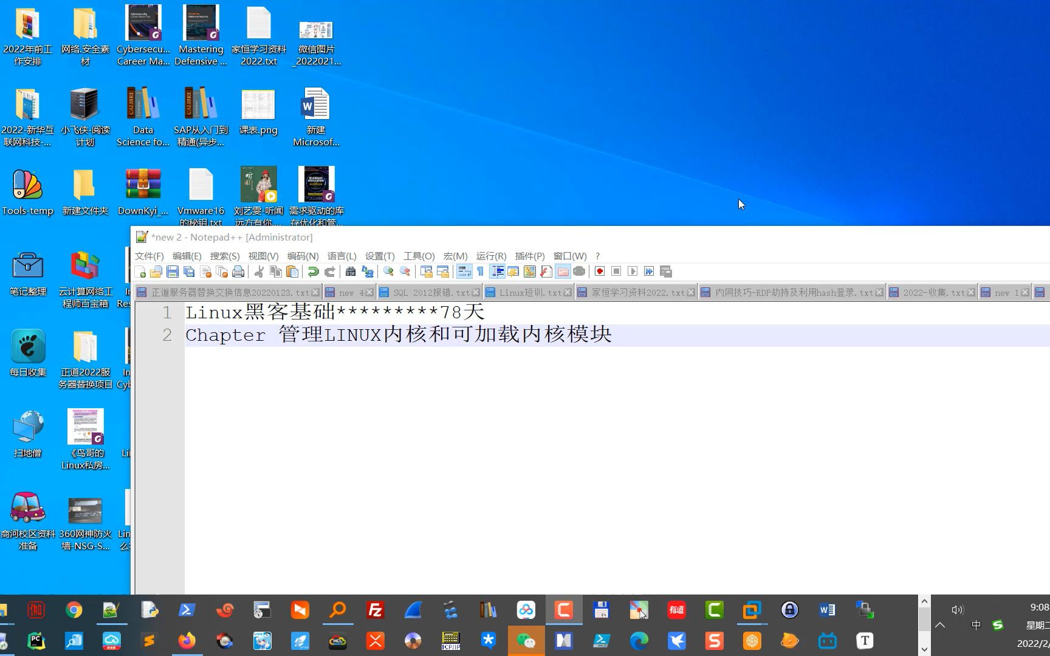
Task: Play back the recorded macro
Action: (x=632, y=272)
